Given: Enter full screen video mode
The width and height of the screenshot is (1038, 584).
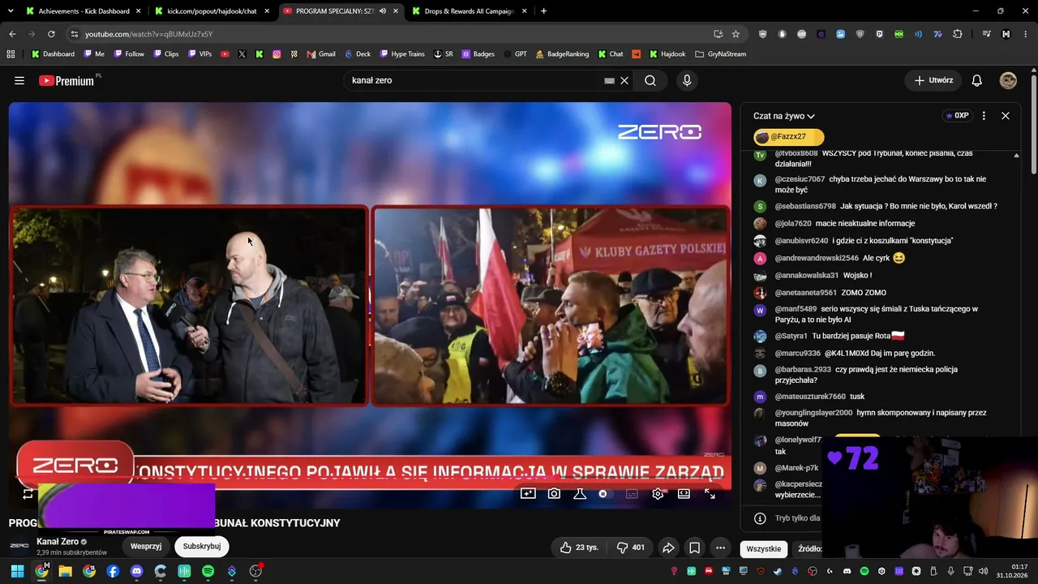Looking at the screenshot, I should coord(710,493).
